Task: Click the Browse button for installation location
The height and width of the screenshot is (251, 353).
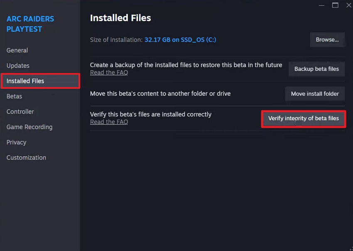Action: coord(327,39)
